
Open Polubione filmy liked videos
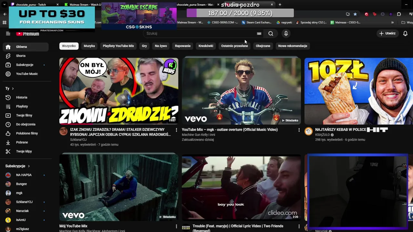(26, 133)
